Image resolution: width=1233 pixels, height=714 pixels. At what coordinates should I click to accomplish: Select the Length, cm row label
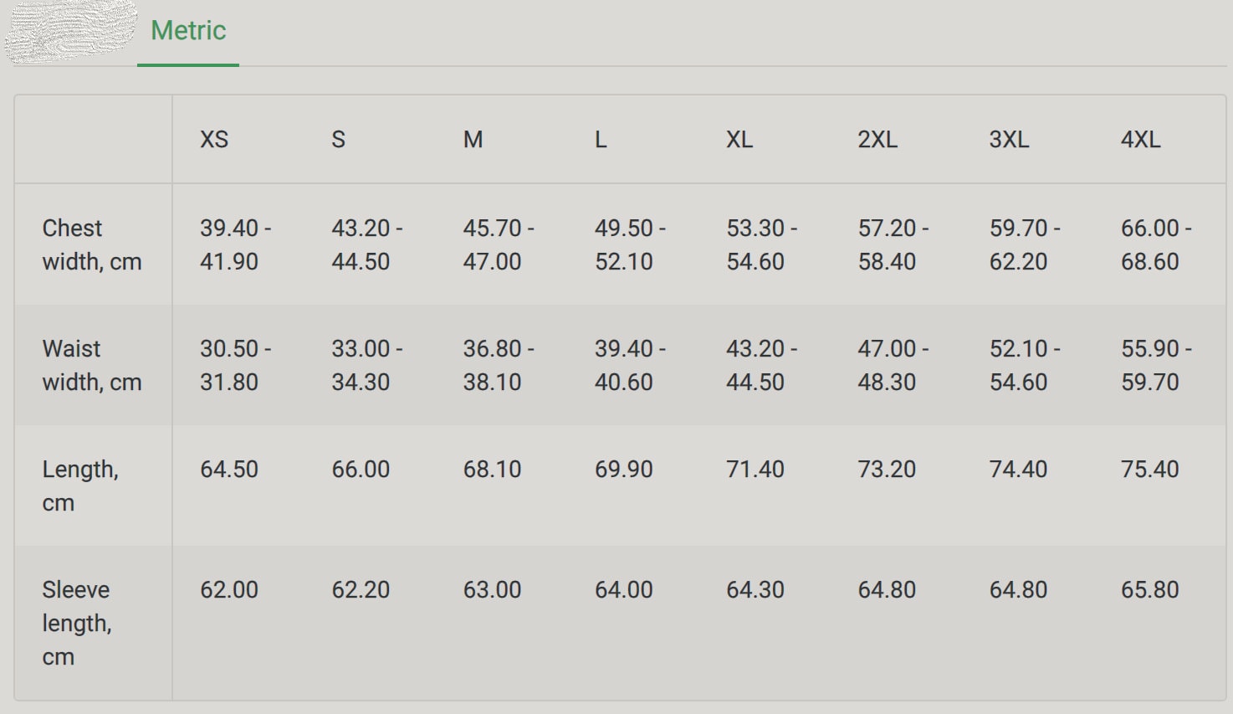pyautogui.click(x=80, y=485)
